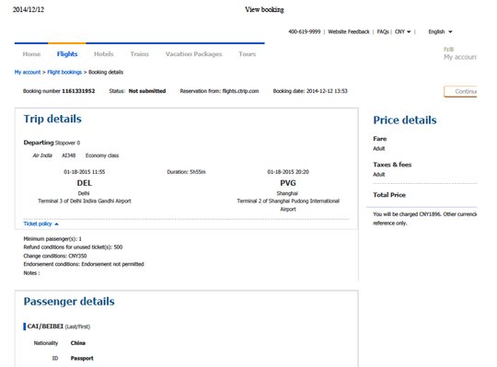Click the English dropdown arrow icon
Image resolution: width=497 pixels, height=367 pixels.
coord(450,32)
